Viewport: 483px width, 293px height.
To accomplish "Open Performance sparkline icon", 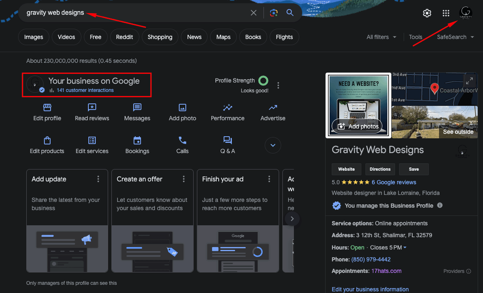I will [228, 107].
